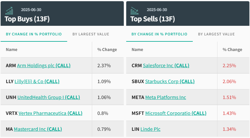Select Top Sells By Change in % Portfolio tab

click(159, 34)
